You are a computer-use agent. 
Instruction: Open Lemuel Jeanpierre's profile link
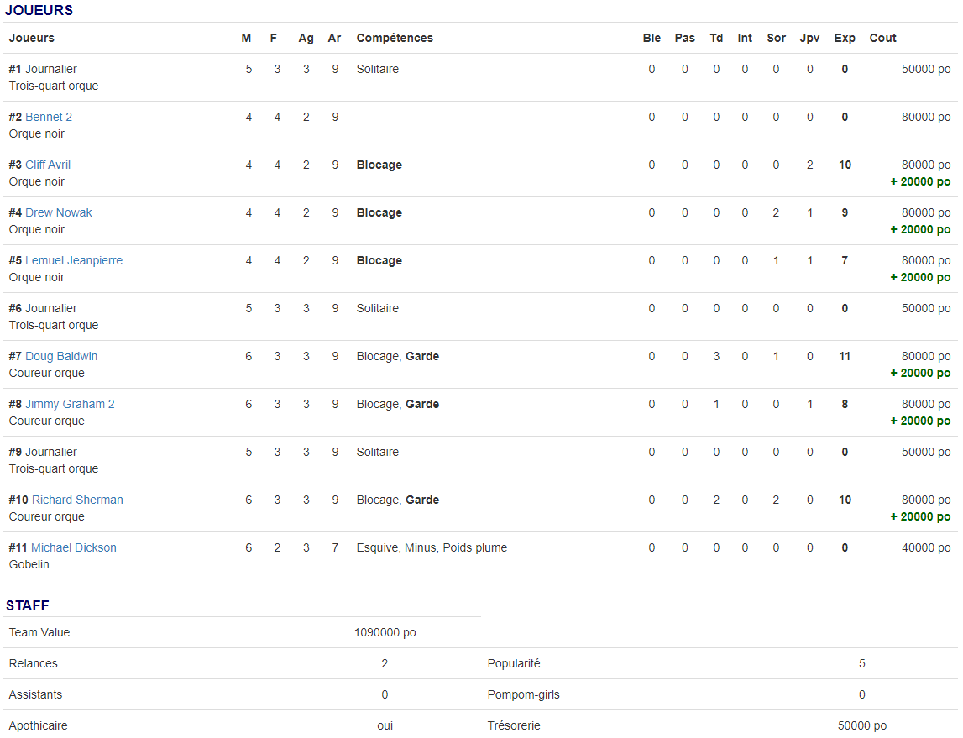[x=74, y=260]
